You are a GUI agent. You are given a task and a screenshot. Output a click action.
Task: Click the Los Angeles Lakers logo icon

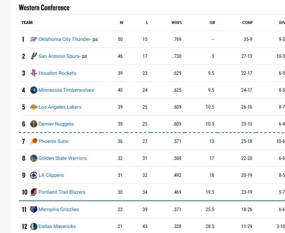[x=34, y=107]
